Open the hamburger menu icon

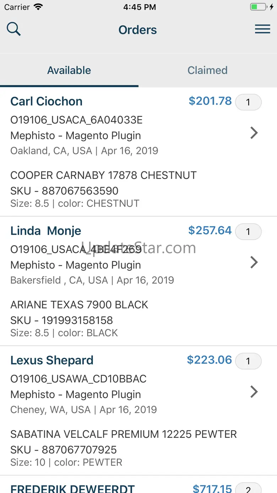pos(262,29)
